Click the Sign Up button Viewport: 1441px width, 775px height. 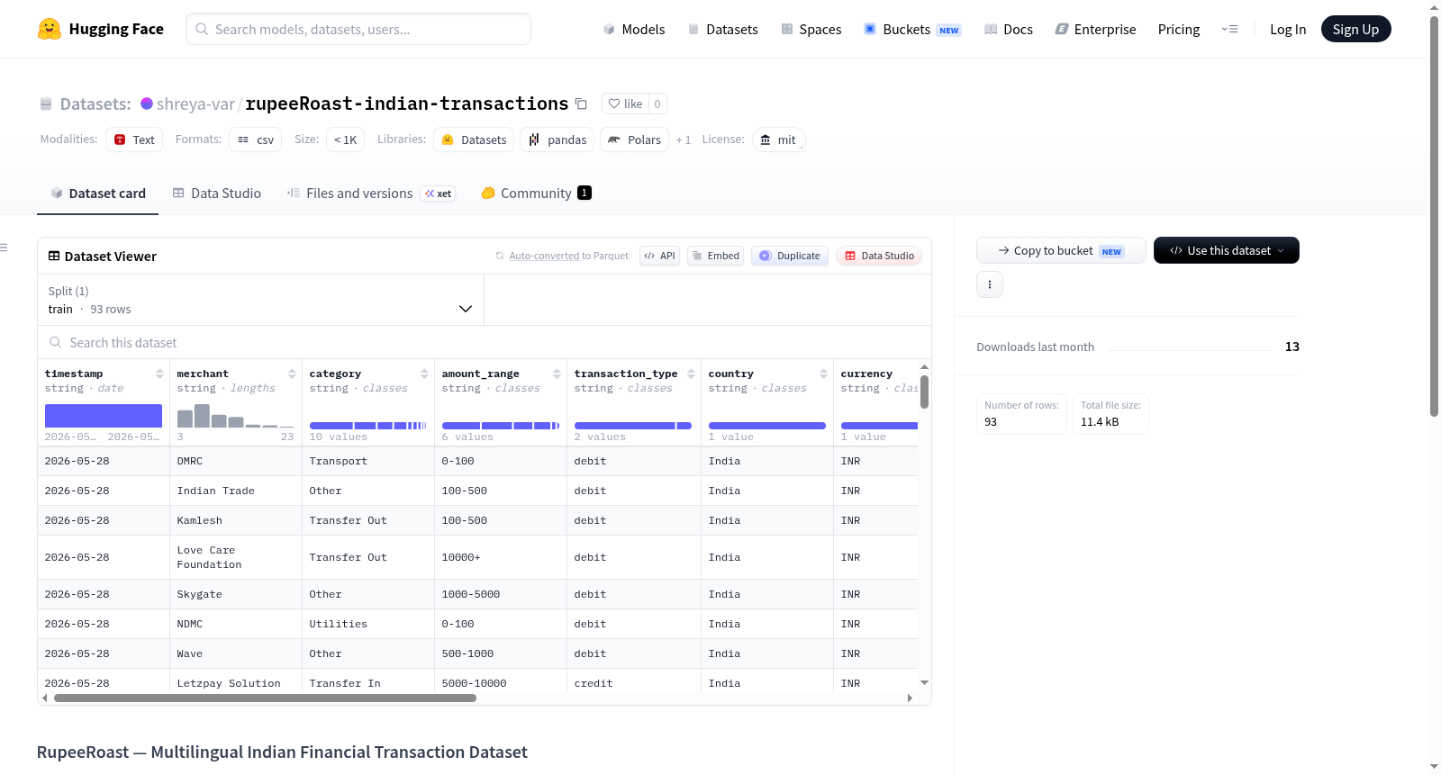pos(1355,29)
